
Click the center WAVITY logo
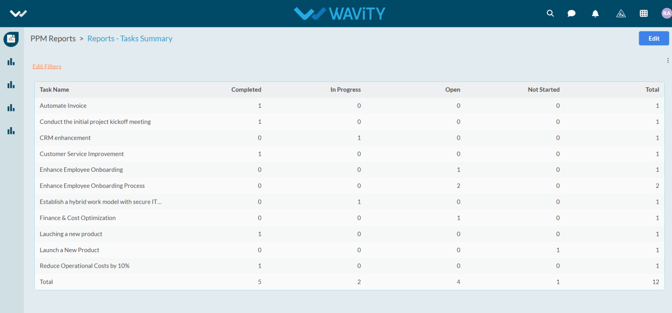[339, 13]
